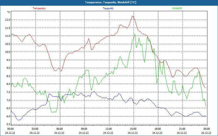Select the green 'Windchill' legend label
This screenshot has width=218, height=136.
click(177, 8)
